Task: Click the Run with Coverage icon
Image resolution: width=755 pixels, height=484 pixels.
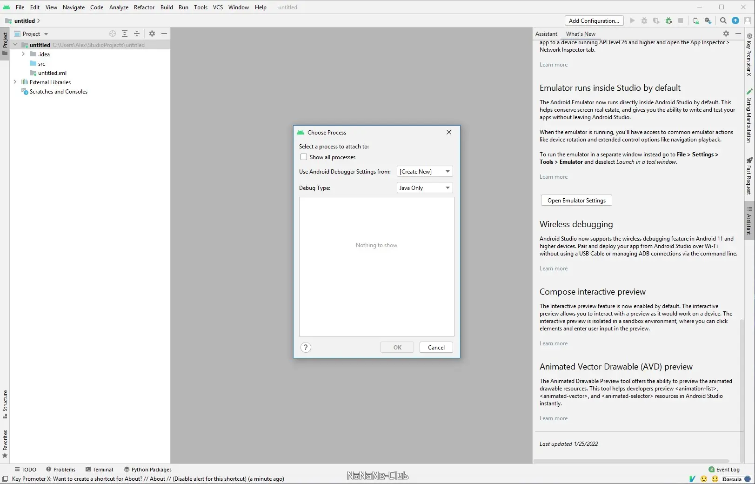Action: click(656, 20)
